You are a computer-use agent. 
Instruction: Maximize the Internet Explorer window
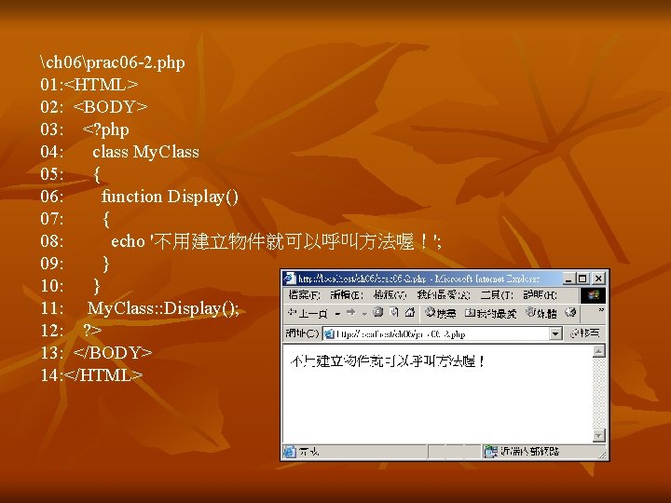[x=582, y=279]
